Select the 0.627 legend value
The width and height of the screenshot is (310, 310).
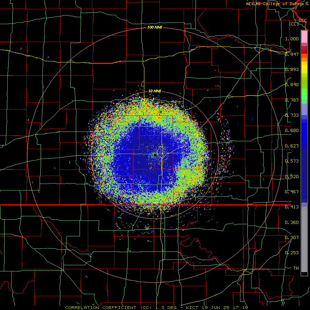[x=292, y=146]
